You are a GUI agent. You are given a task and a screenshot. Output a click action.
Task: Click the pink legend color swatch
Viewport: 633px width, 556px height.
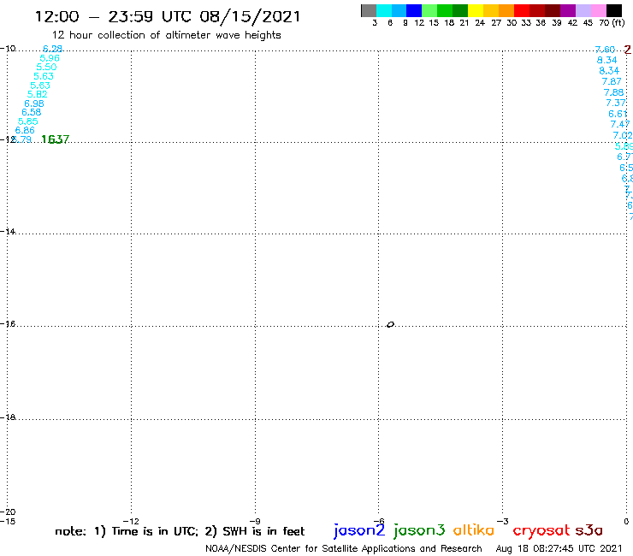pyautogui.click(x=598, y=10)
